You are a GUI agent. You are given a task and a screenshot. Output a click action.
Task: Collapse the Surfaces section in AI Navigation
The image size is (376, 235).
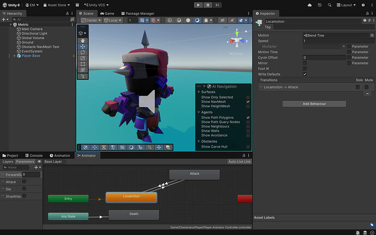[x=198, y=92]
